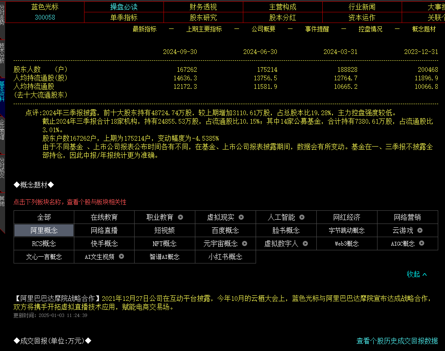Click shareholder count value 167262
This screenshot has height=351, width=445.
187,70
